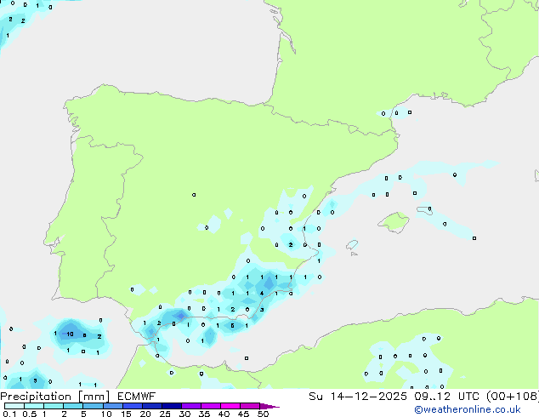Screen dimensions: 539x417
Task: Click the 5–10 mm legend swatch
Action: point(93,406)
